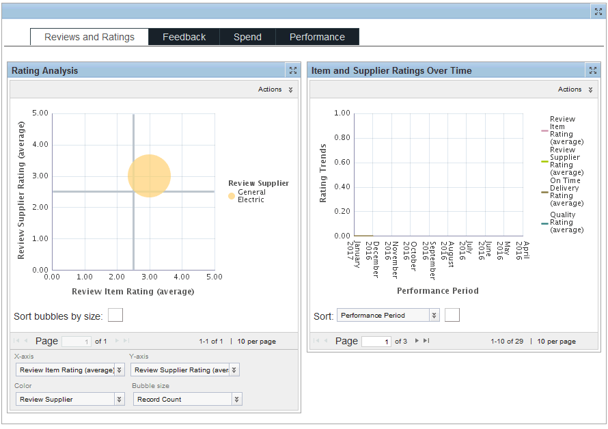Open the Feedback tab
608x429 pixels.
tap(184, 37)
